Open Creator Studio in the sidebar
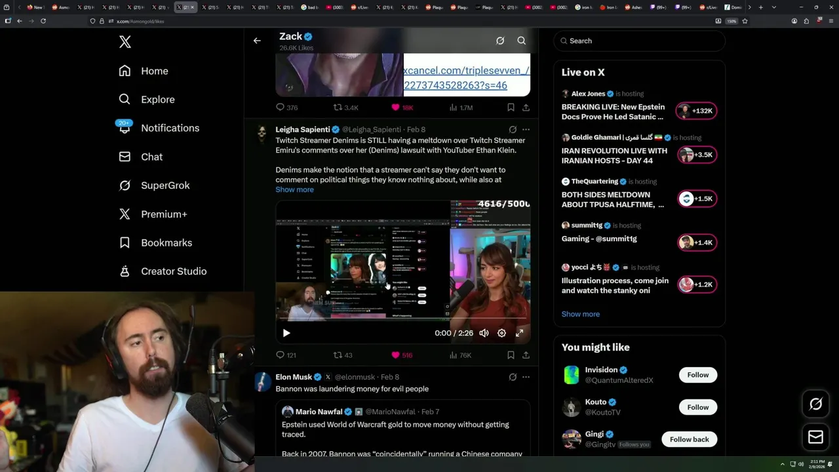839x472 pixels. click(163, 271)
